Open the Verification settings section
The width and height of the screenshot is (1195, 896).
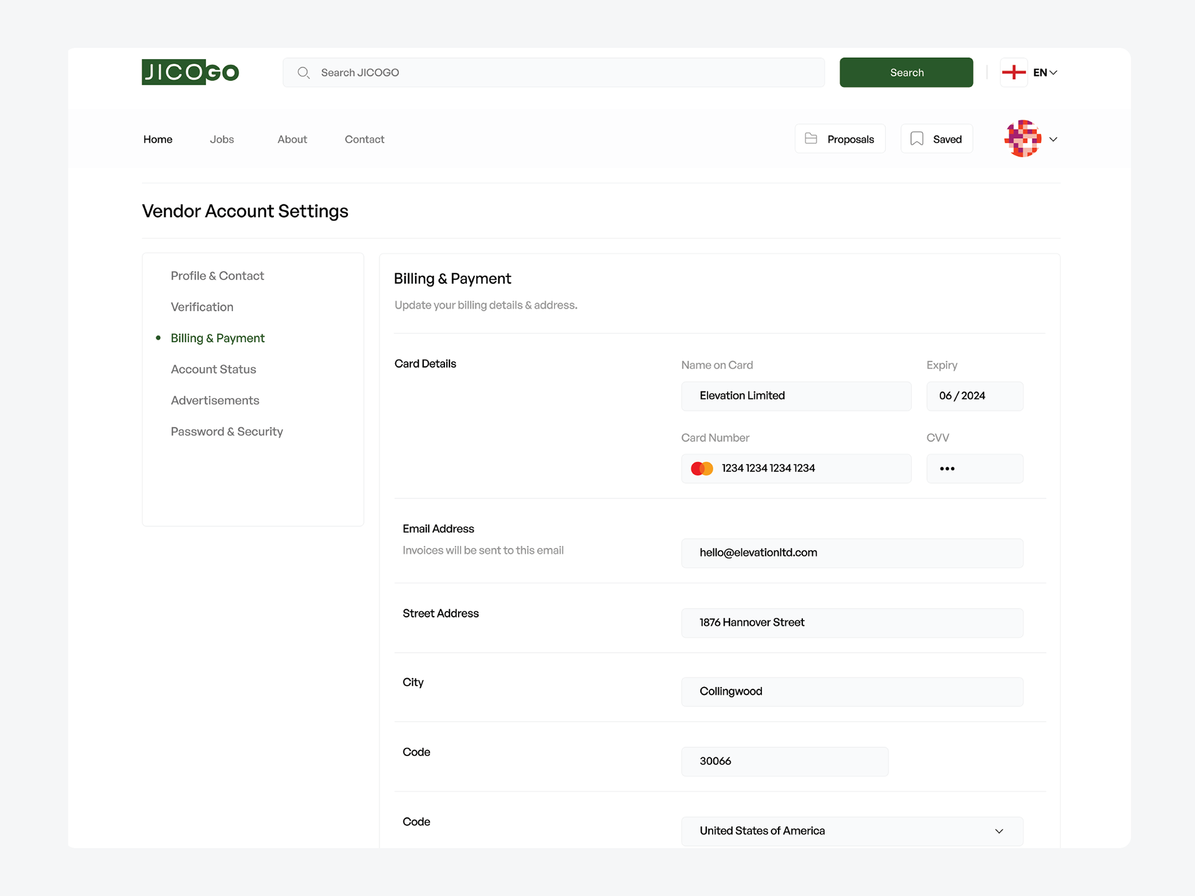(202, 307)
